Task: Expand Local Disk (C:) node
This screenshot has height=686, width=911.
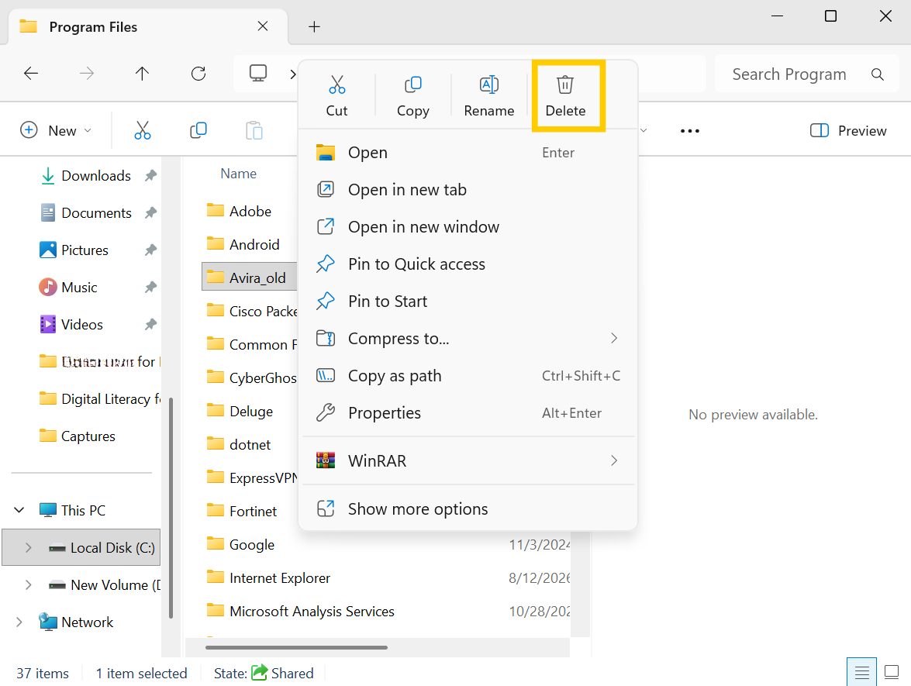Action: [x=28, y=547]
